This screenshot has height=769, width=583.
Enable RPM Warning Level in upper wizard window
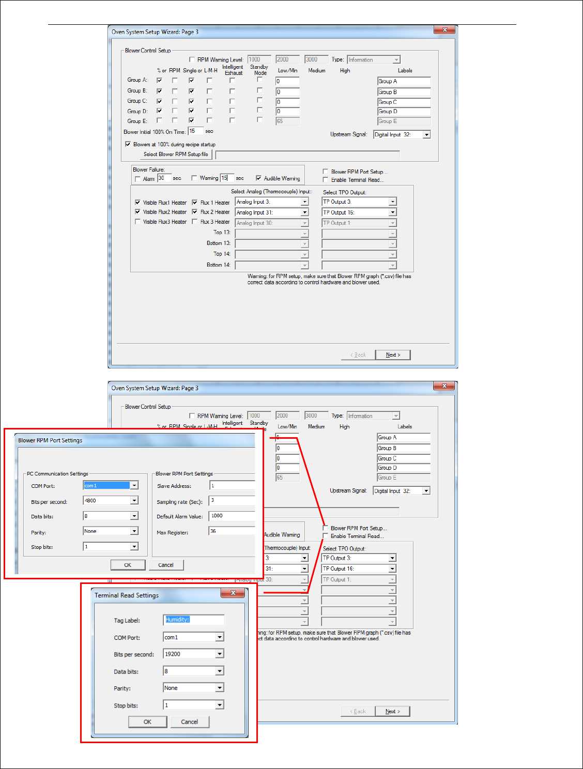192,59
